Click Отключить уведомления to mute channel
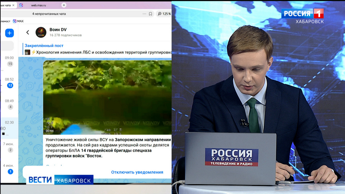Screen dimensions: 345x194 pyautogui.click(x=137, y=172)
